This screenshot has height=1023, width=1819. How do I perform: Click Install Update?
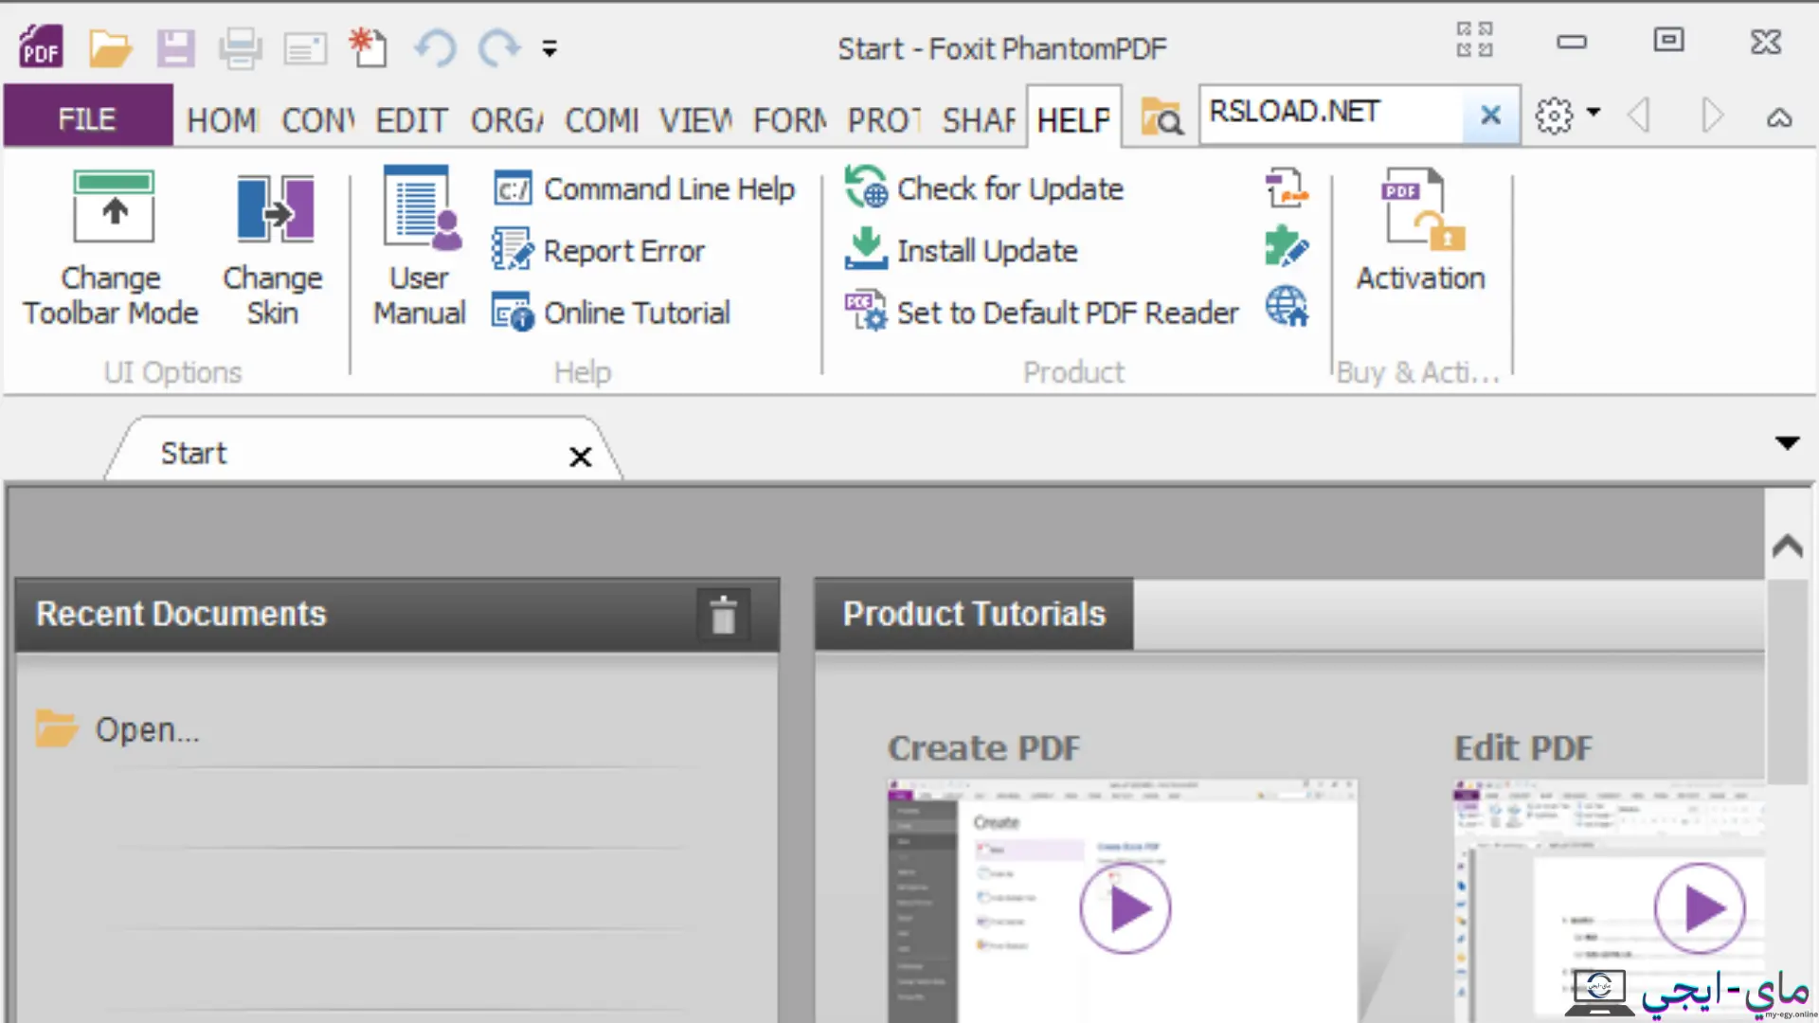click(962, 250)
